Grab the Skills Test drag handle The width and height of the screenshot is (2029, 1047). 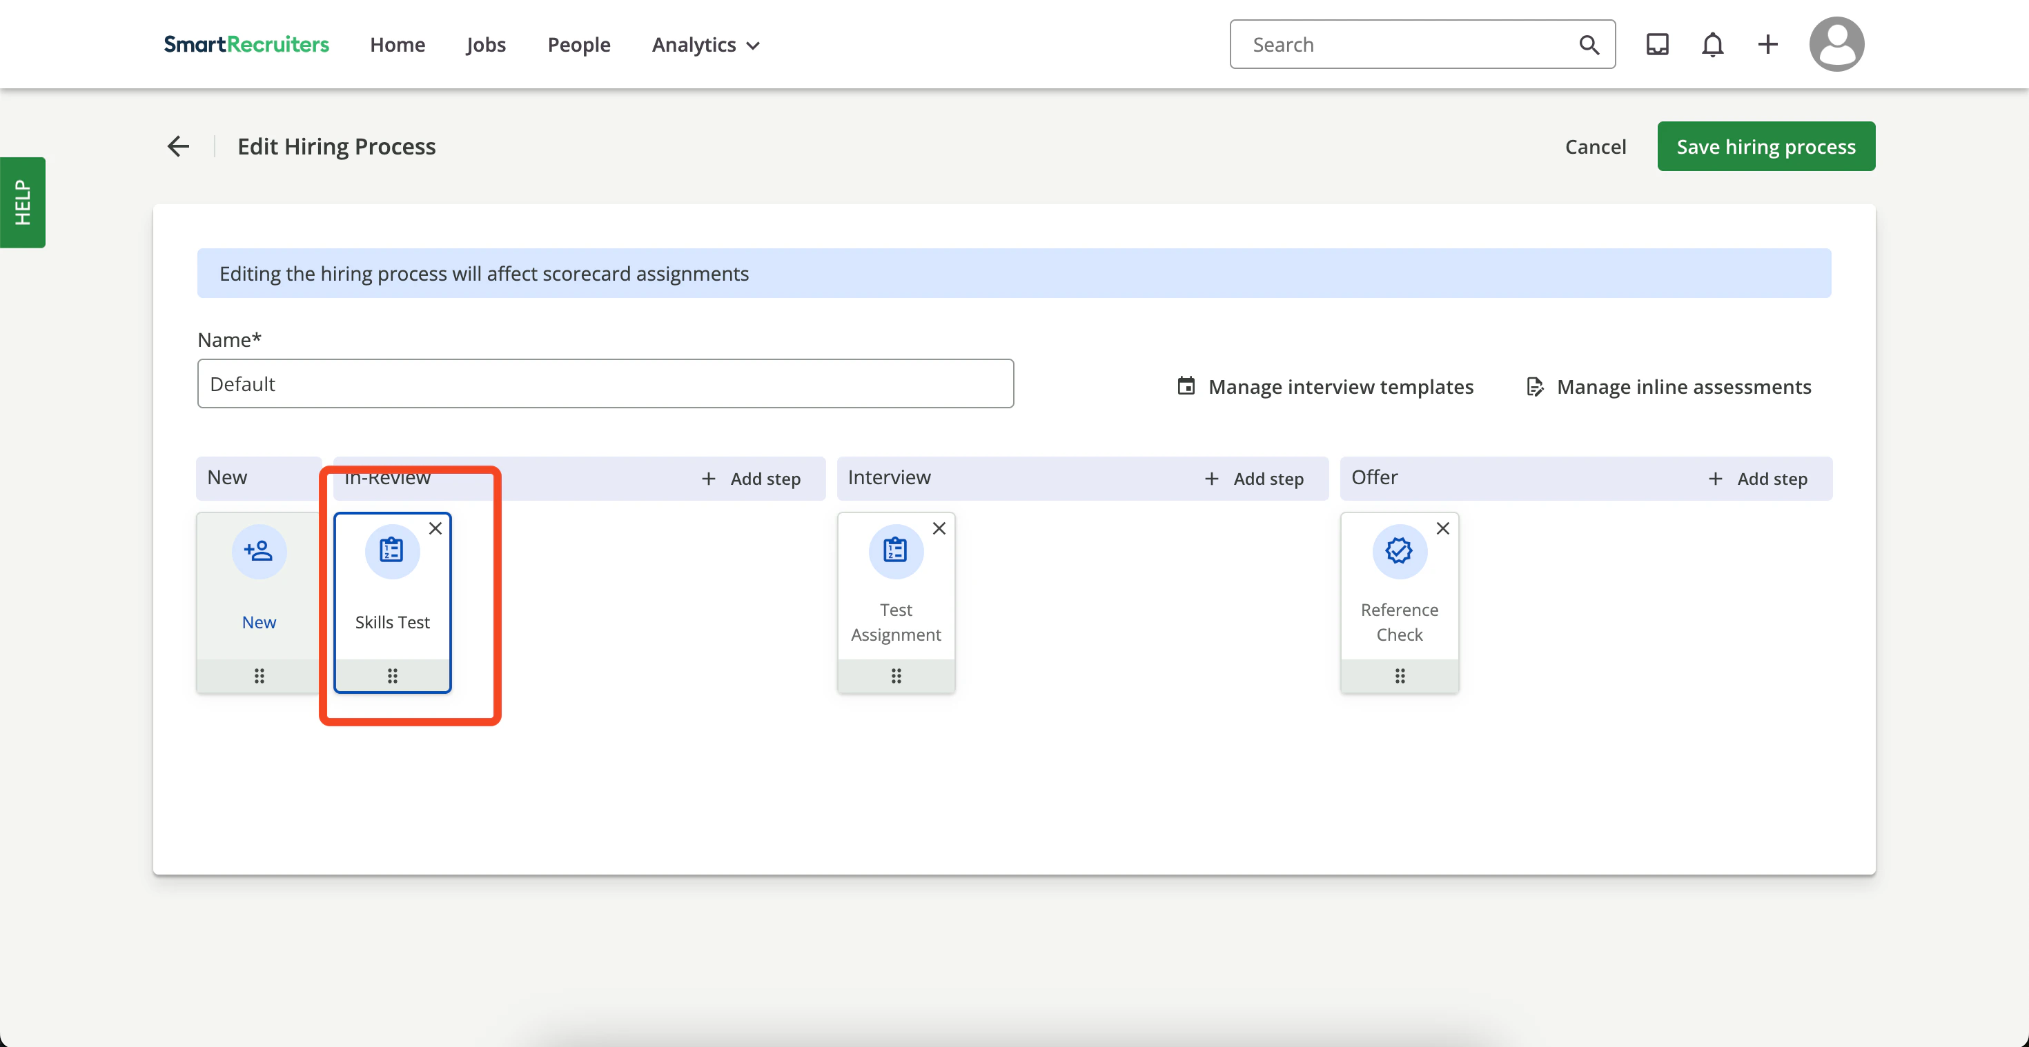click(392, 675)
